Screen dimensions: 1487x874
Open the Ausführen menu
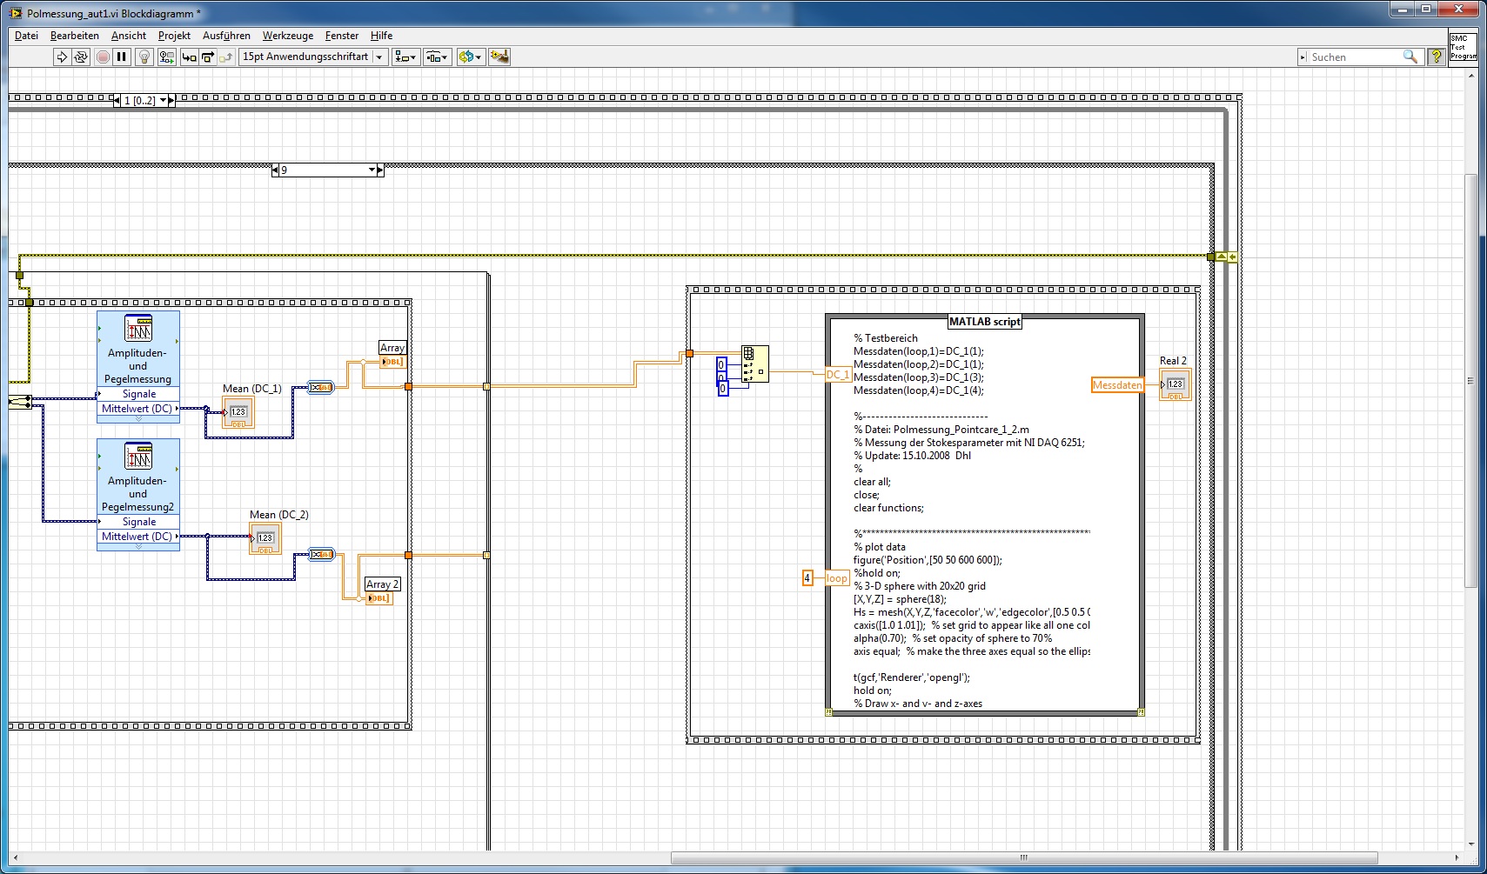pyautogui.click(x=226, y=36)
